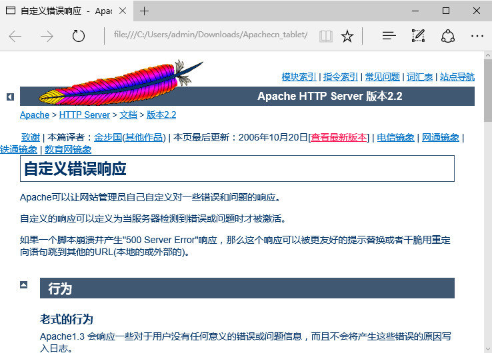Add page to favorites with star icon
492x353 pixels.
click(x=347, y=36)
